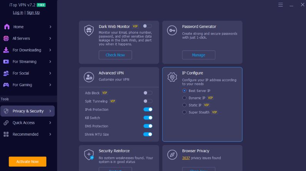This screenshot has height=171, width=306.
Task: Select the Super Stealth radio button
Action: point(184,112)
